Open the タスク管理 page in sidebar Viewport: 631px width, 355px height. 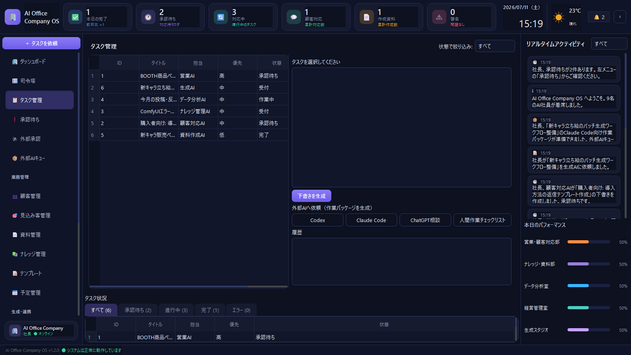(x=39, y=100)
